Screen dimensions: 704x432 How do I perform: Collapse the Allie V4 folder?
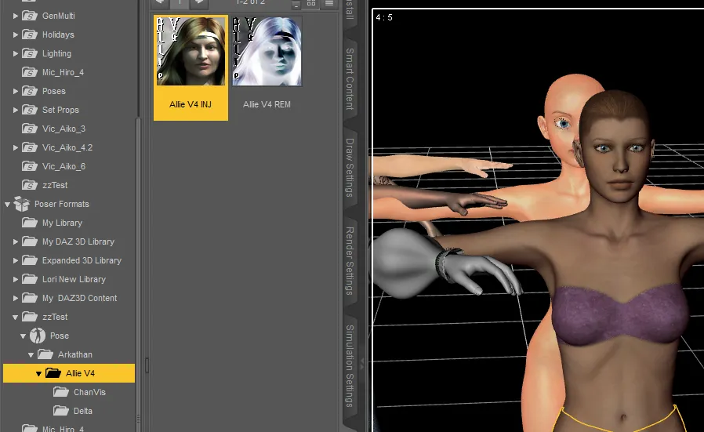38,373
